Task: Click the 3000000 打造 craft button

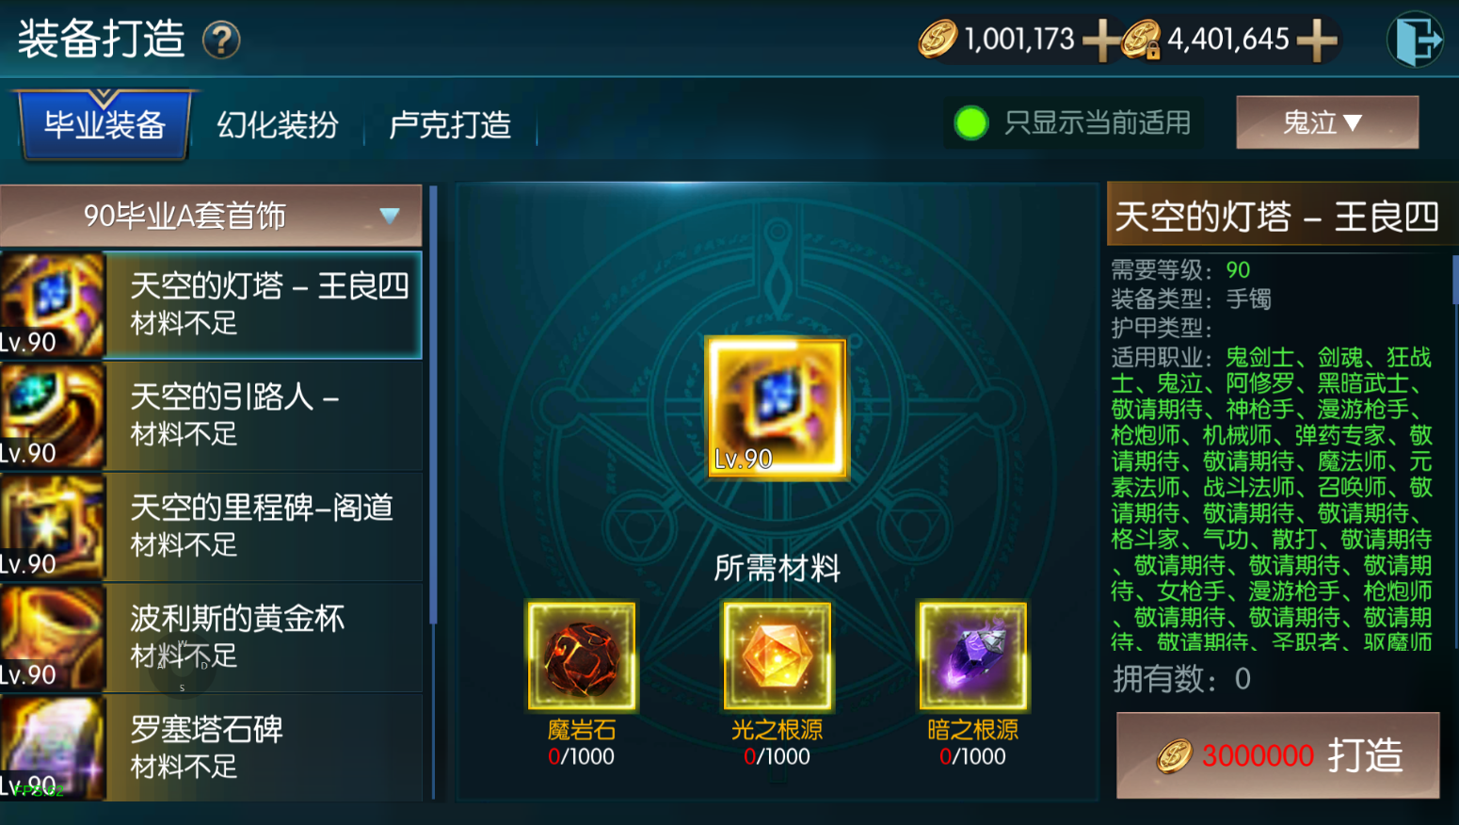Action: tap(1277, 755)
